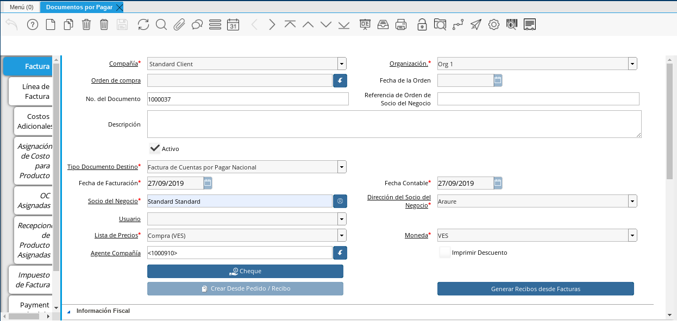
Task: Open calendar picker for Fecha de Facturación
Action: [x=208, y=183]
